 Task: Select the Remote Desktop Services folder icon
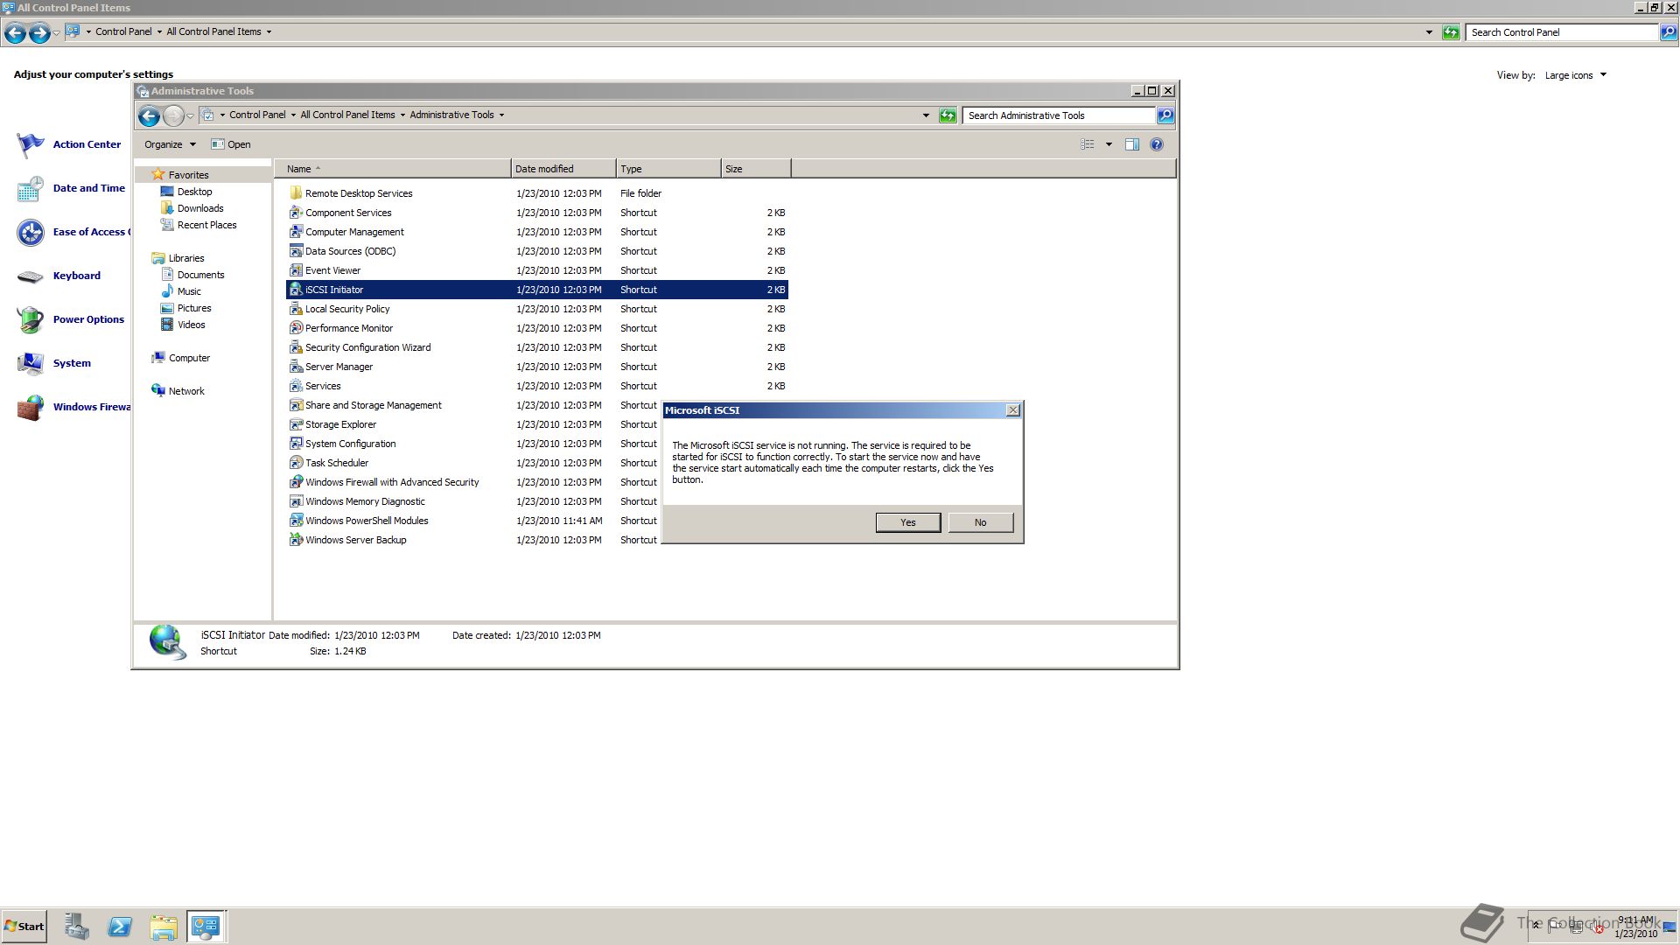click(x=296, y=193)
